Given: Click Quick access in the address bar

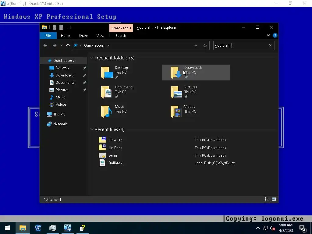Looking at the screenshot, I should tap(94, 45).
